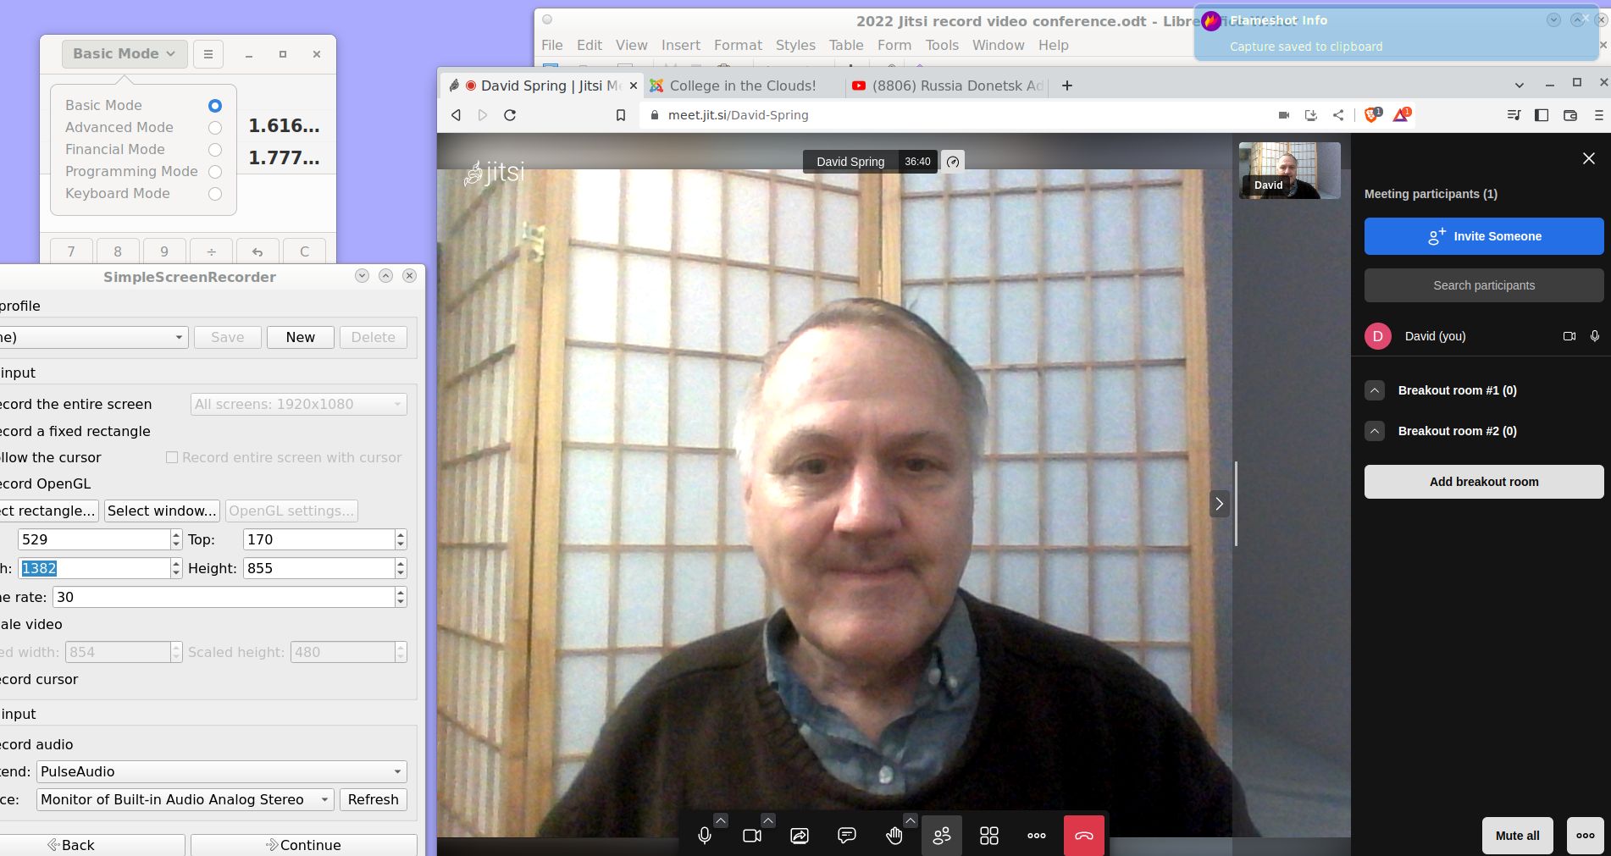Collapse Breakout room #1
Screen dimensions: 1611x856
click(1375, 390)
